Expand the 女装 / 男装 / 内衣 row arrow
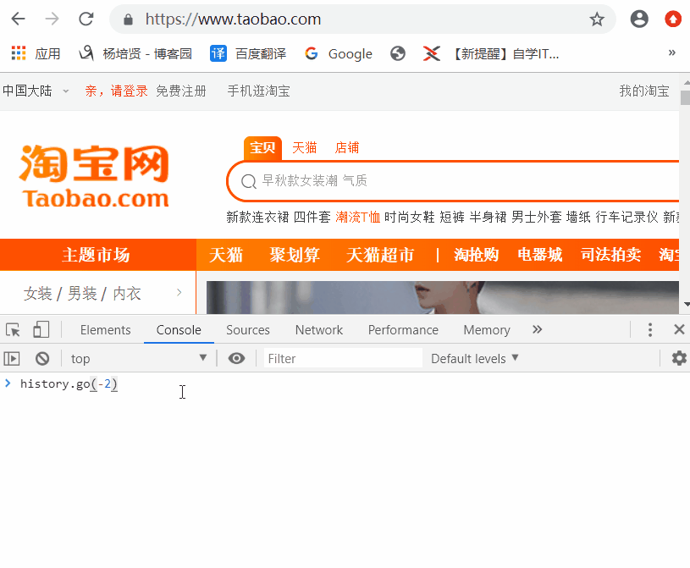Screen dimensions: 690x568 [x=179, y=292]
